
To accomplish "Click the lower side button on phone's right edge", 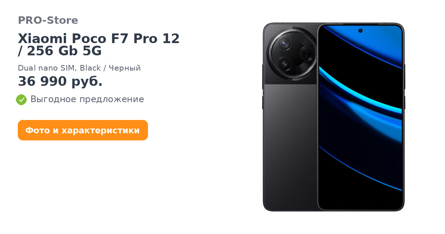I will [405, 103].
